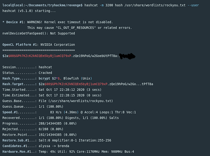Click the --user flag in the command
This screenshot has width=210, height=156.
(x=193, y=5)
